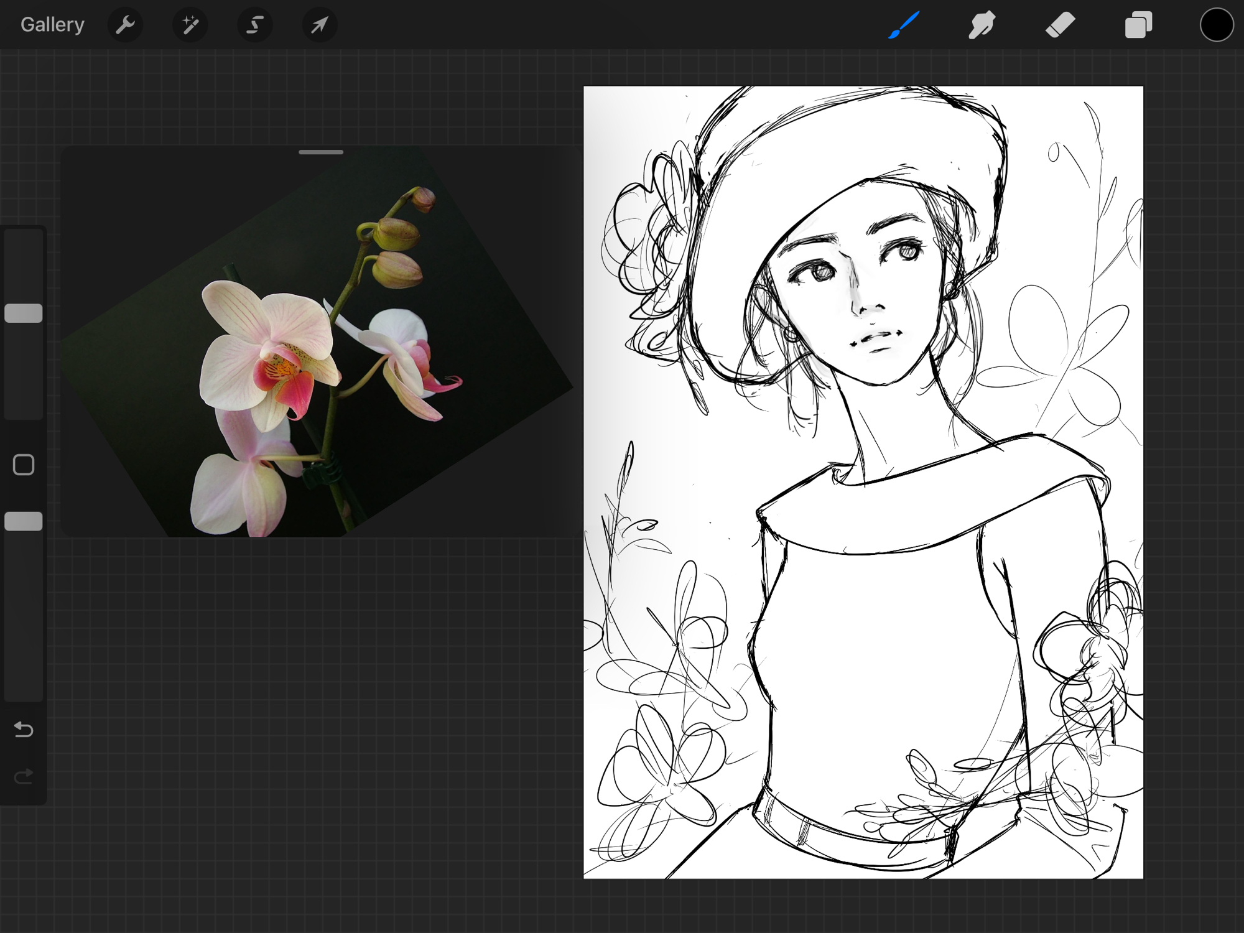Open the Layers panel
The width and height of the screenshot is (1244, 933).
(1138, 25)
